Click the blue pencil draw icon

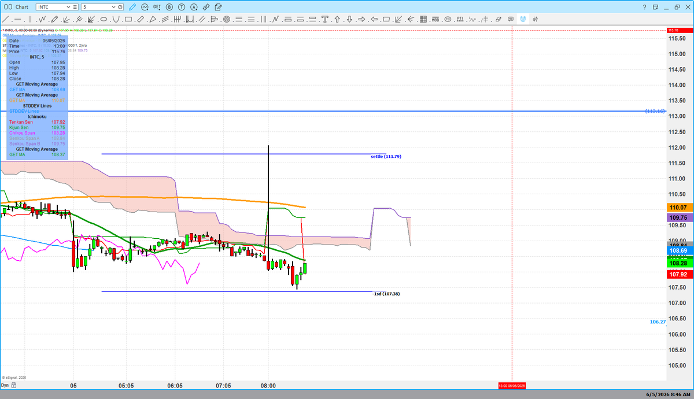tap(132, 7)
